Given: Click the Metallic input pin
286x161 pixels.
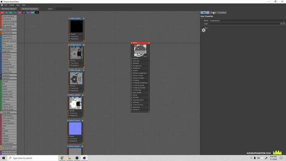Looking at the screenshot, I should pos(131,64).
